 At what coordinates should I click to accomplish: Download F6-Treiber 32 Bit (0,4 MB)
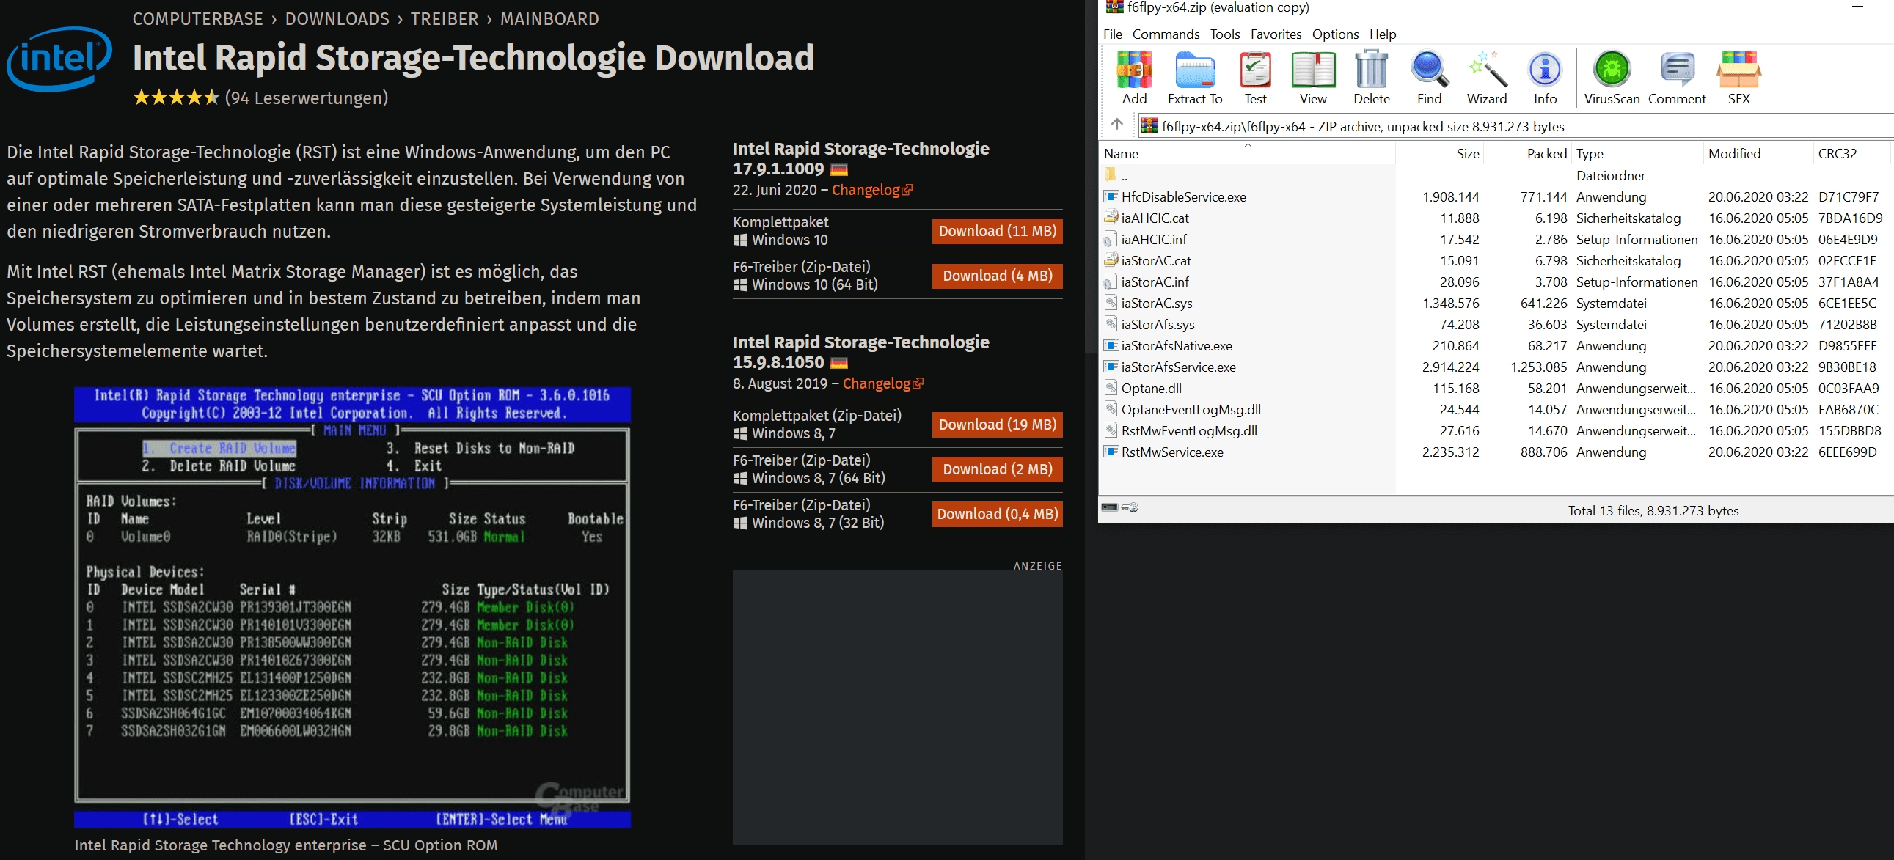[x=997, y=515]
